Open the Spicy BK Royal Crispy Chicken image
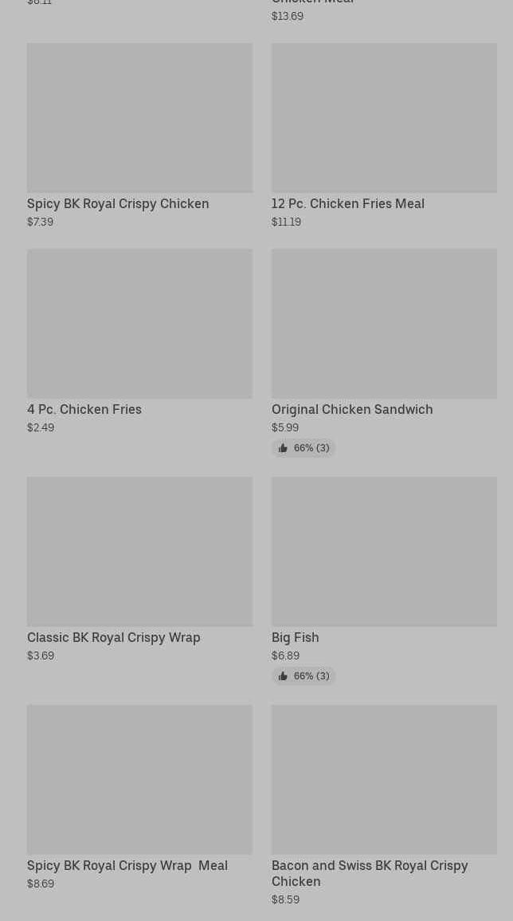The height and width of the screenshot is (921, 513). [x=139, y=118]
